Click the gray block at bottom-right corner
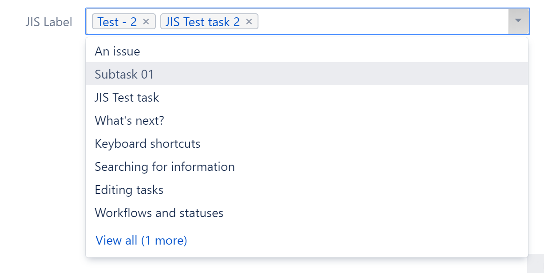The height and width of the screenshot is (273, 544). coord(536,264)
